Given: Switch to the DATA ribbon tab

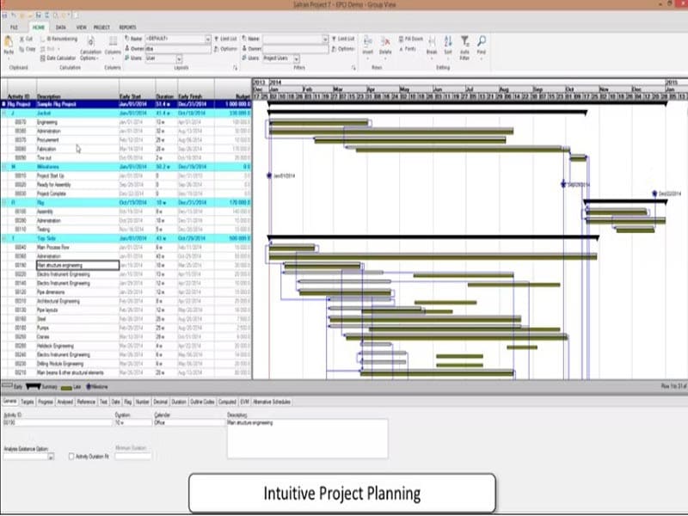Looking at the screenshot, I should [x=61, y=28].
